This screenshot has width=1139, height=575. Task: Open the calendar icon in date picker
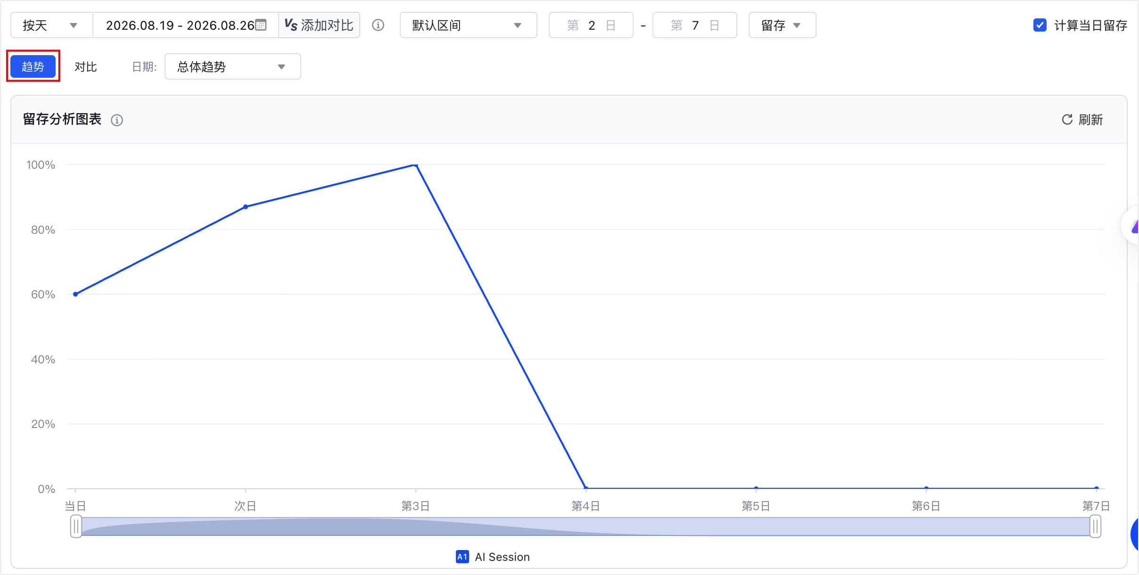pyautogui.click(x=261, y=25)
